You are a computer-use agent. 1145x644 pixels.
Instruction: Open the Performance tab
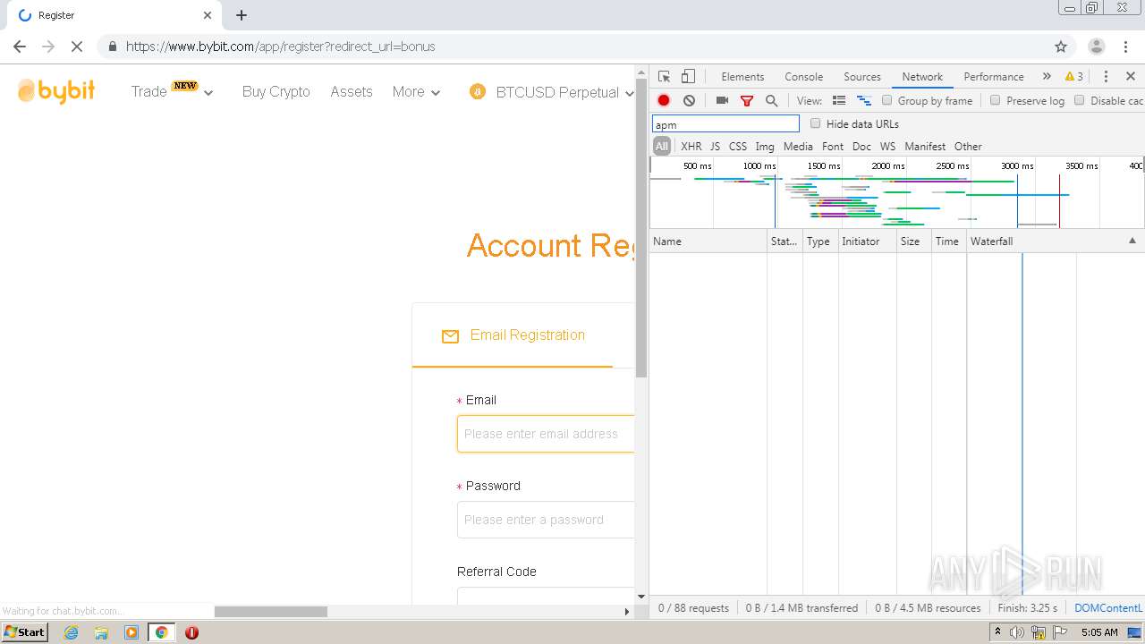point(994,77)
